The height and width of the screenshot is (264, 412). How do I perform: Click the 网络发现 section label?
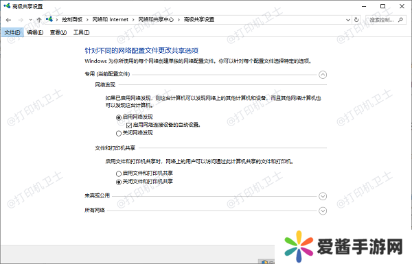click(105, 85)
